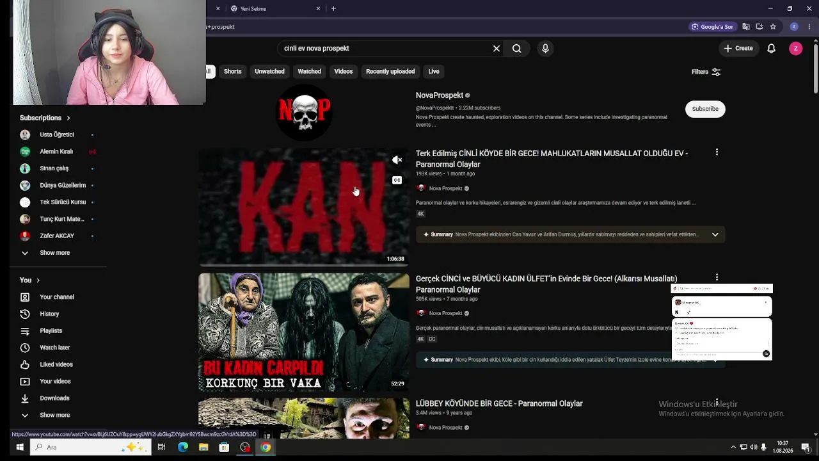This screenshot has height=461, width=819.
Task: Bookmark this page with the star
Action: [773, 27]
